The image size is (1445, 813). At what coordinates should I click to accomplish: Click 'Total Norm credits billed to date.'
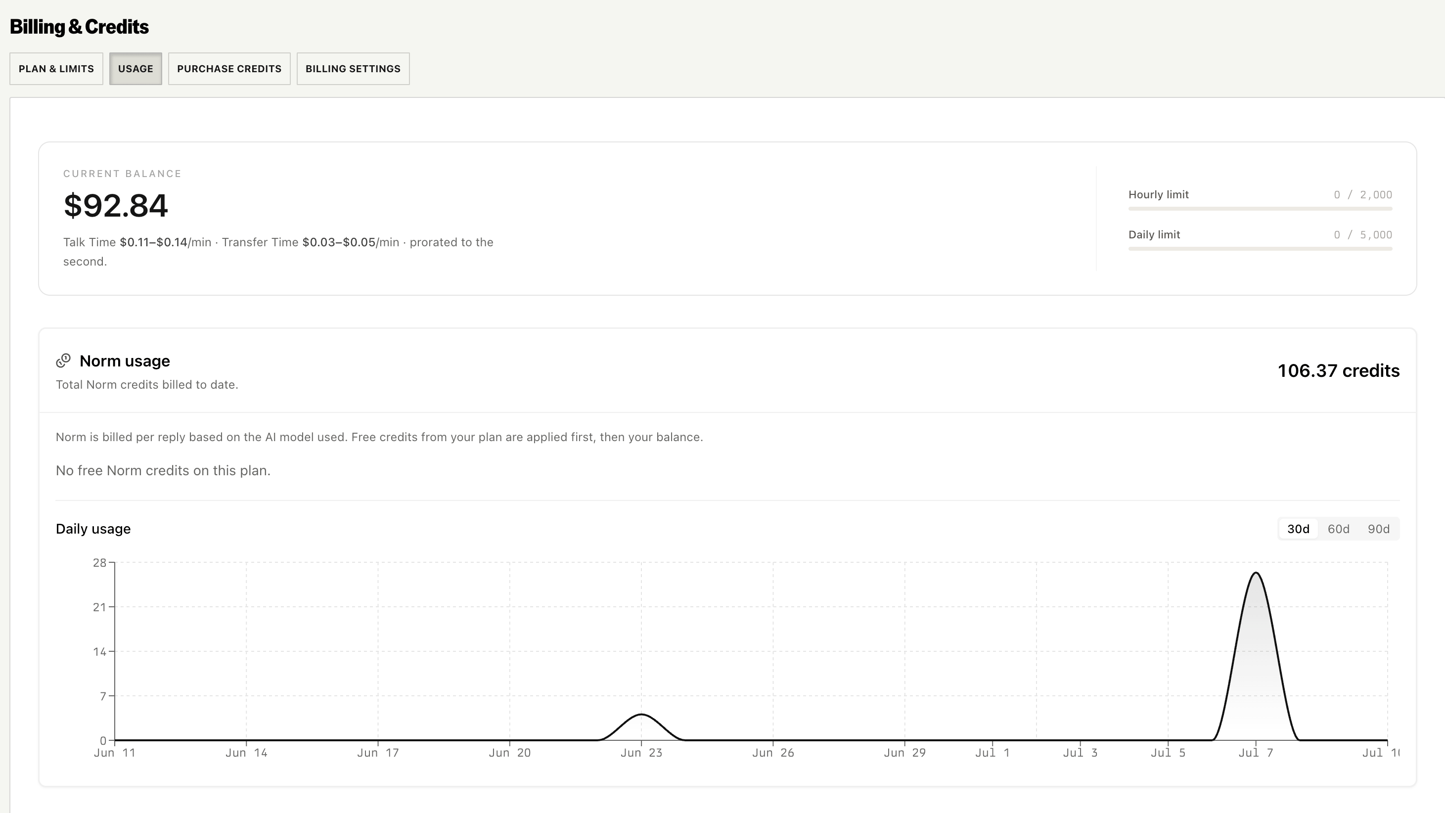pyautogui.click(x=147, y=385)
